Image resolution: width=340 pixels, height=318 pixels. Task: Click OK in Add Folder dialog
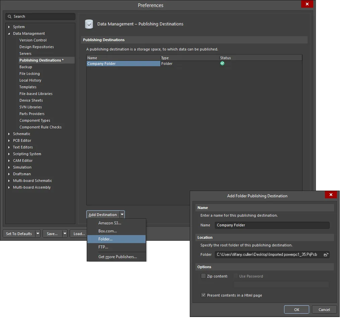pos(296,310)
